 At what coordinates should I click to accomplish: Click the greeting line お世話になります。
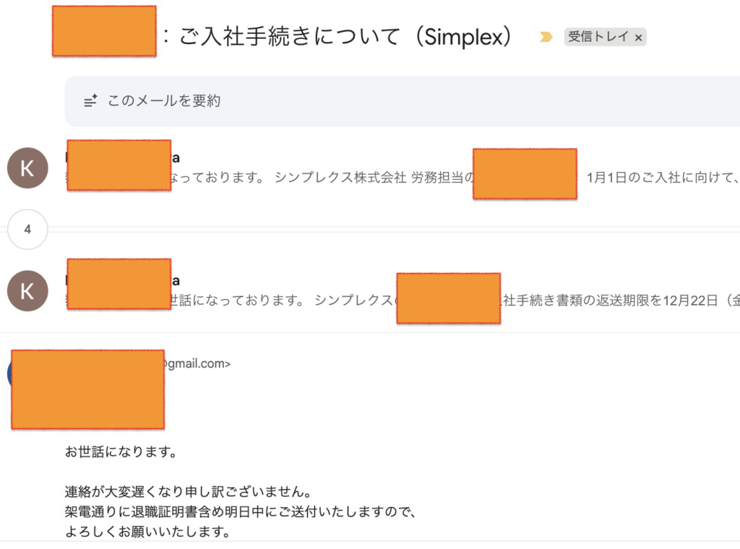point(121,454)
